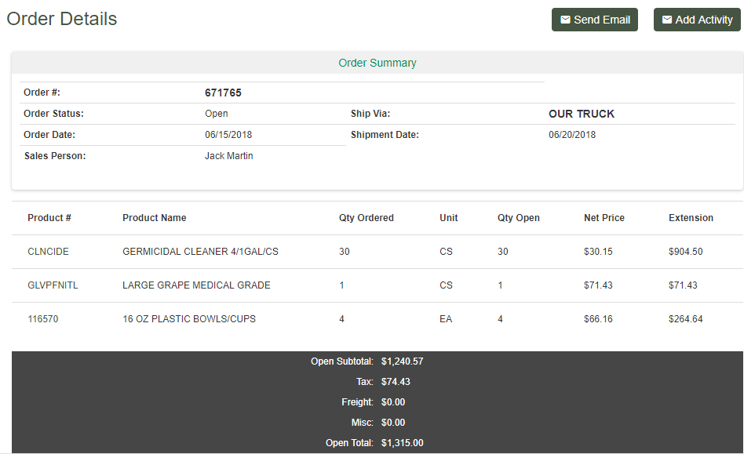
Task: Click the Open Total amount $1,315.00
Action: (x=402, y=443)
